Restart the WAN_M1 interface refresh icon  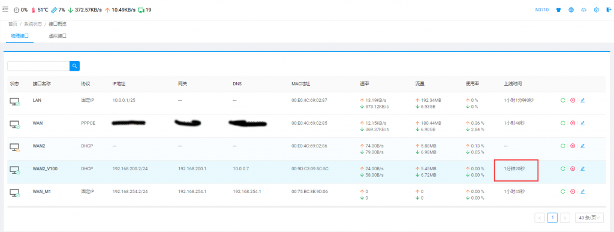point(562,191)
